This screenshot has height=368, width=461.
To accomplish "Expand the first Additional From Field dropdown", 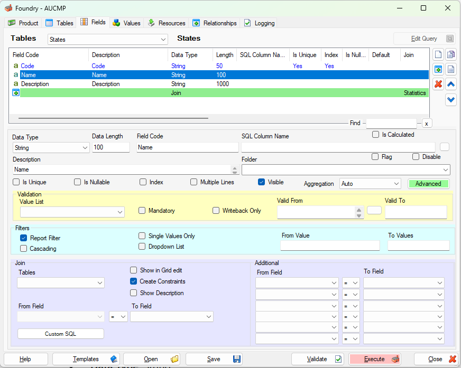I will click(x=297, y=283).
